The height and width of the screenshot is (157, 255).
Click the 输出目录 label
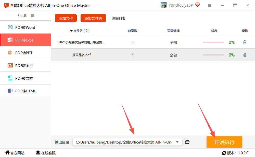pyautogui.click(x=63, y=142)
